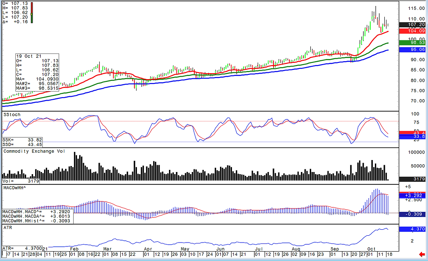Click the SStoch panel label

12,115
